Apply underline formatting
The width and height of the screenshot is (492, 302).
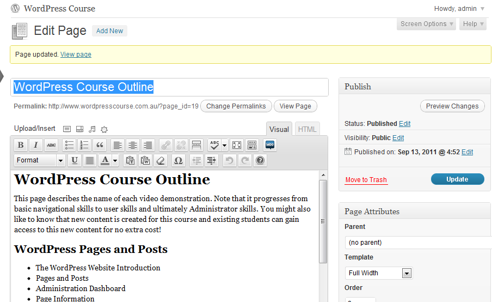coord(75,160)
